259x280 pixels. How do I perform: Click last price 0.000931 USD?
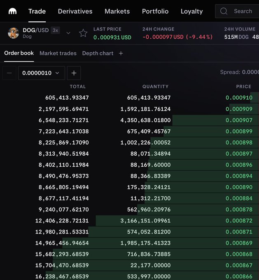pos(112,37)
